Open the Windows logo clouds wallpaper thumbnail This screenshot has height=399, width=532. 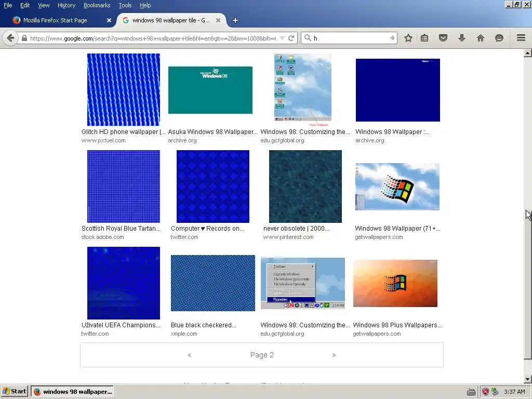[397, 187]
